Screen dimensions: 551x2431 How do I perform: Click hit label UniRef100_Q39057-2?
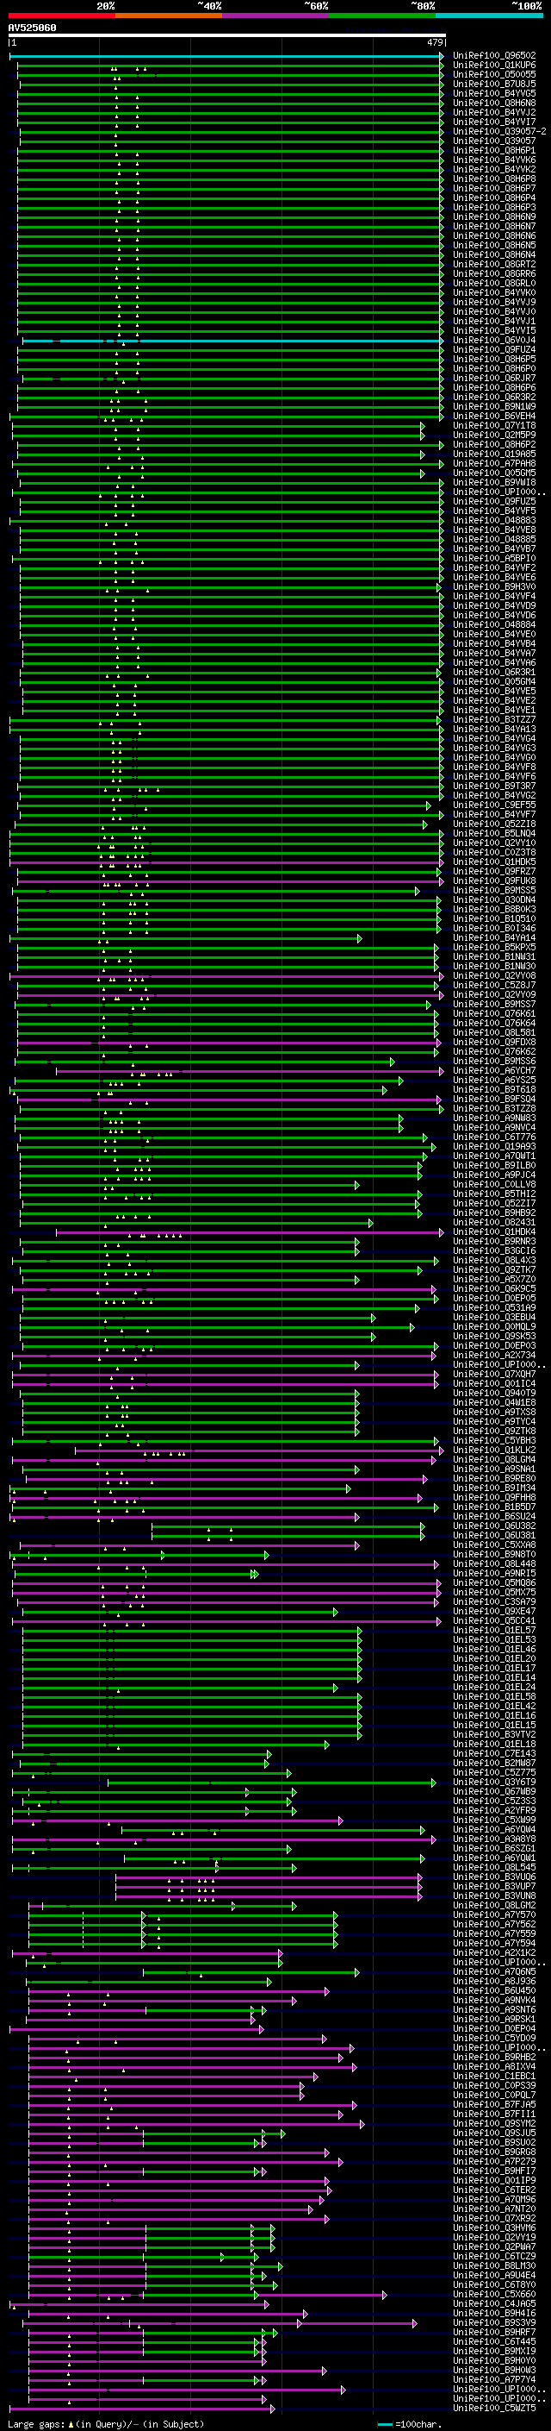[x=499, y=131]
